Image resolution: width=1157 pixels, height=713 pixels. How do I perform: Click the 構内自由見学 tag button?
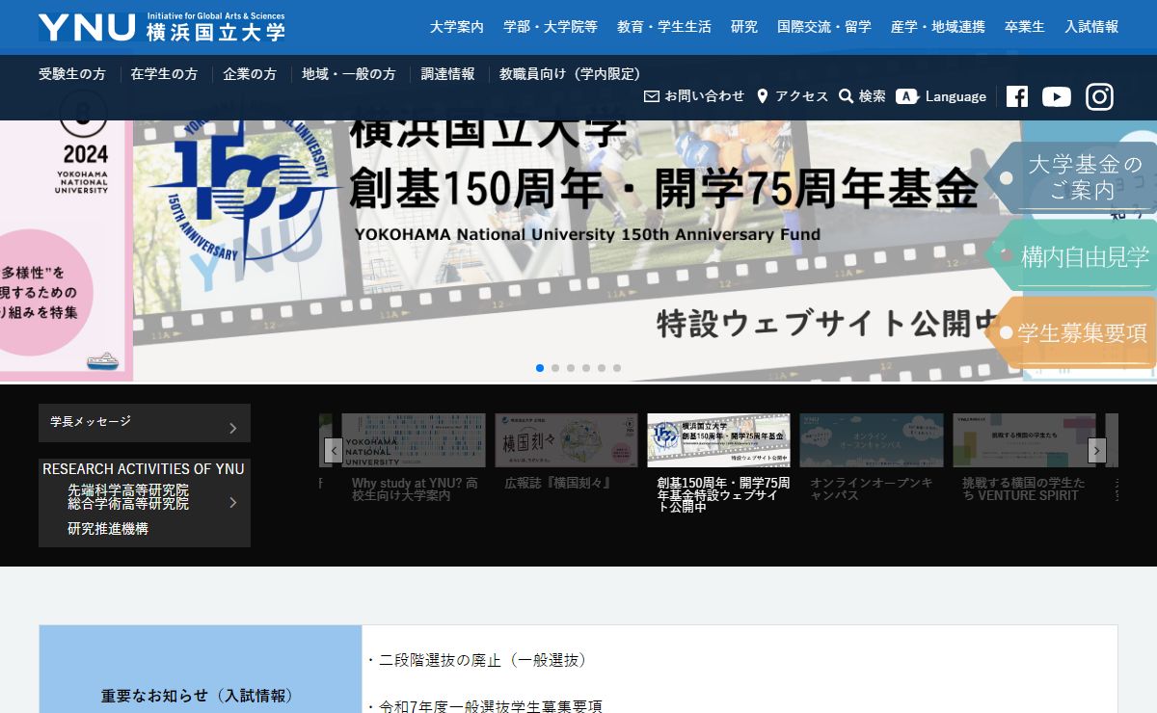1072,256
